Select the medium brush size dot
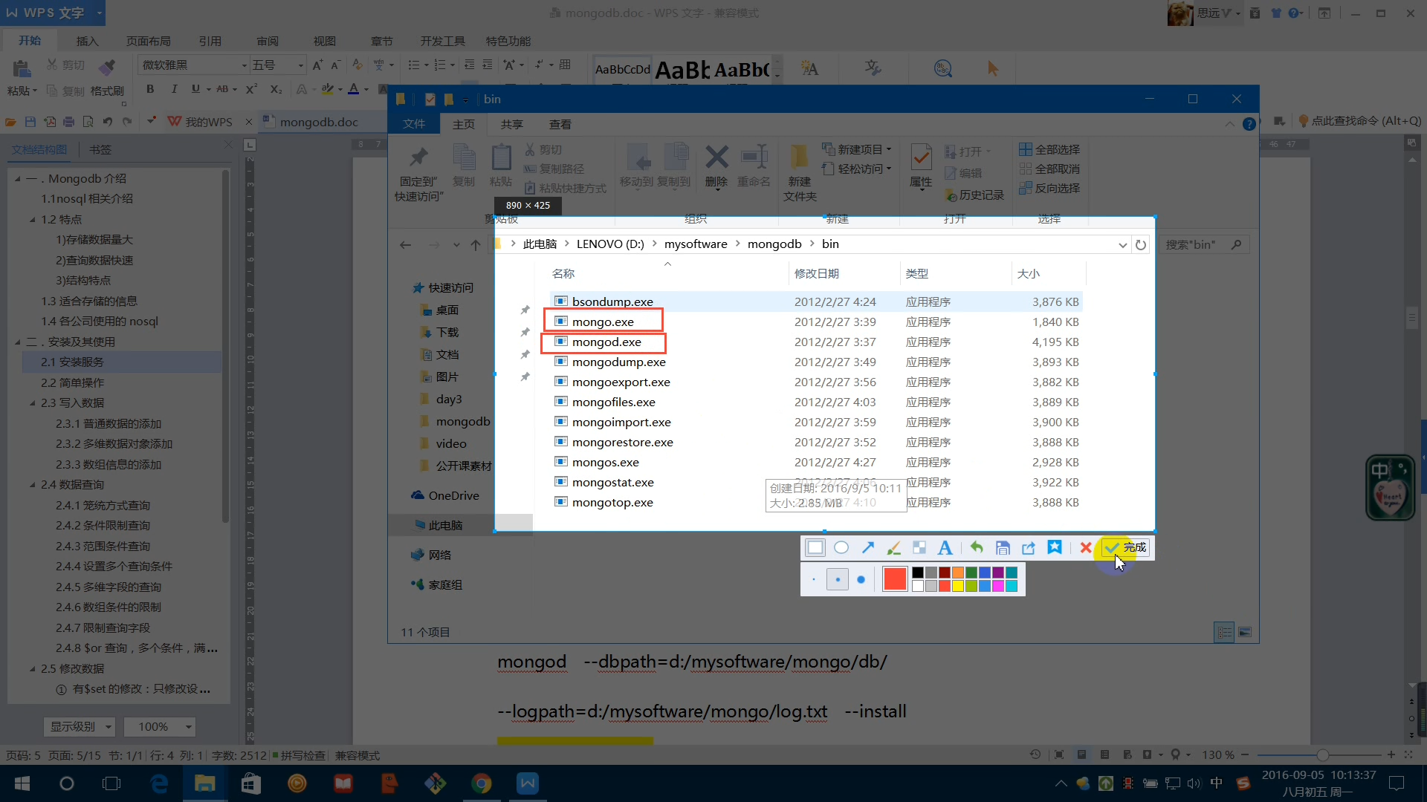Viewport: 1427px width, 802px height. [x=838, y=579]
